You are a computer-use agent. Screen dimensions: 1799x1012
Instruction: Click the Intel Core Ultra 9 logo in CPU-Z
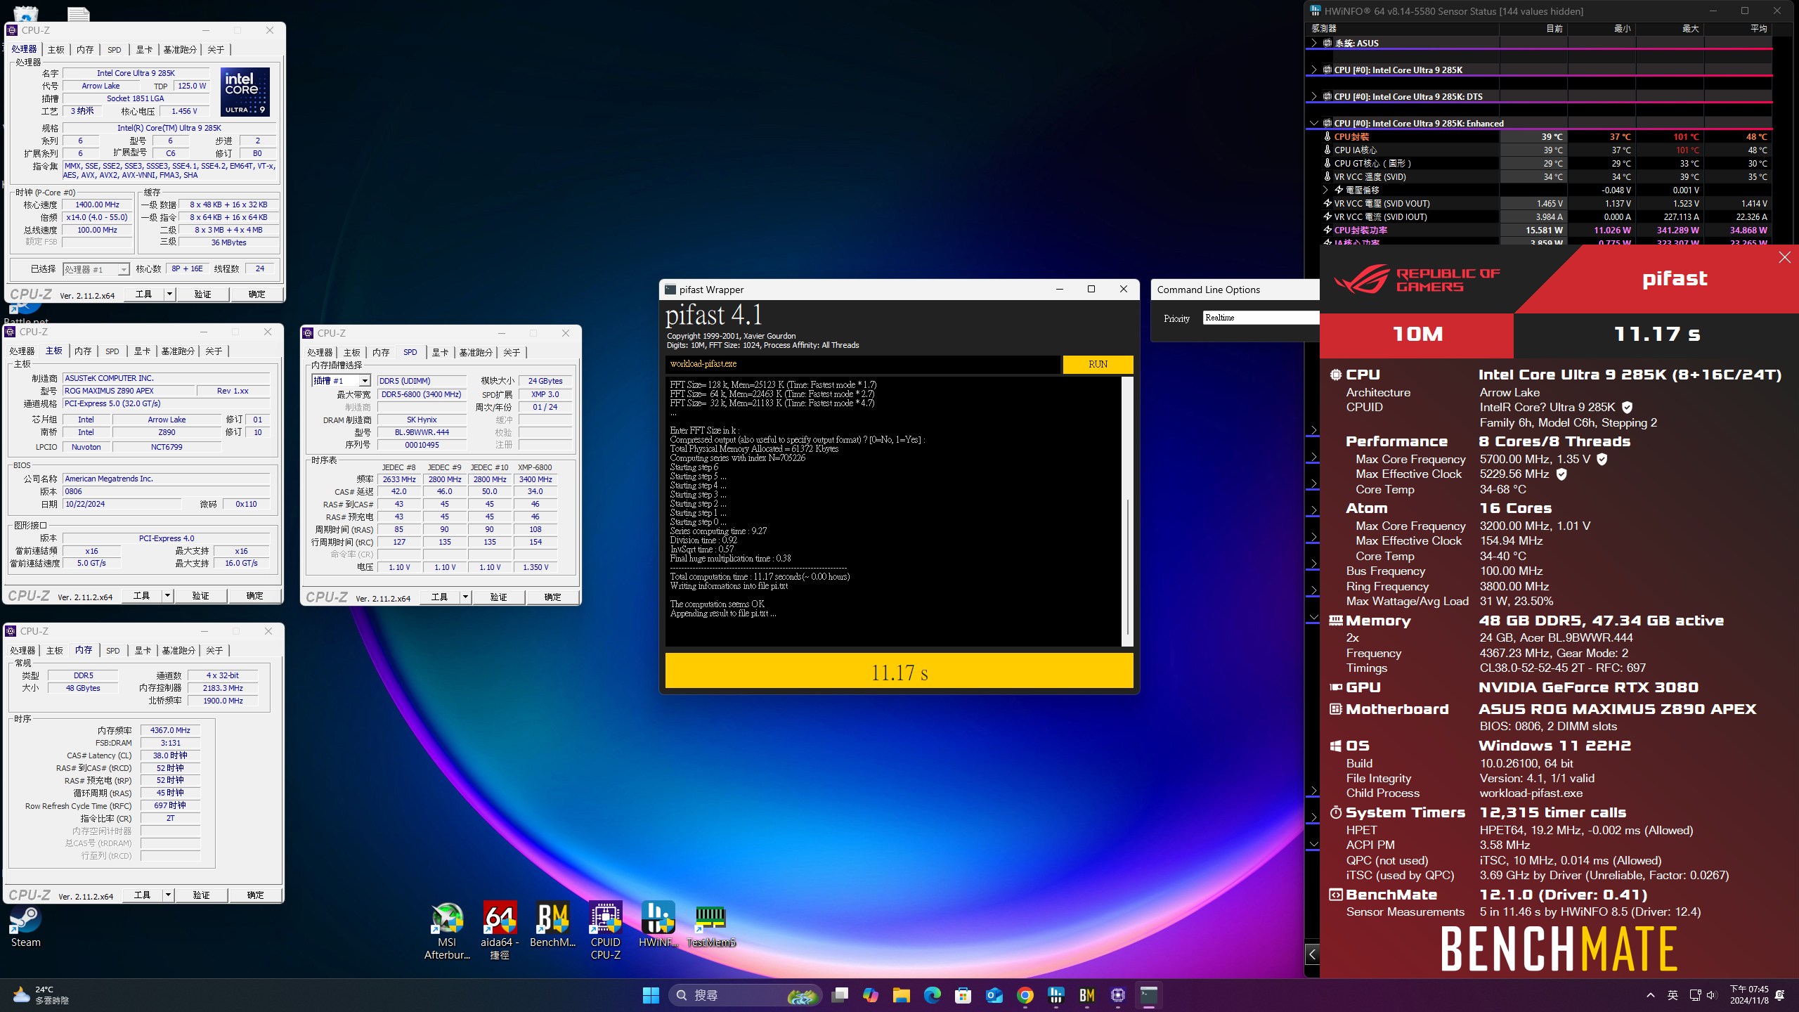245,92
